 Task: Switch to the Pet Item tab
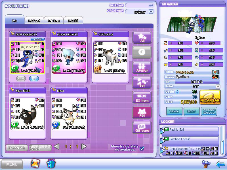54,20
